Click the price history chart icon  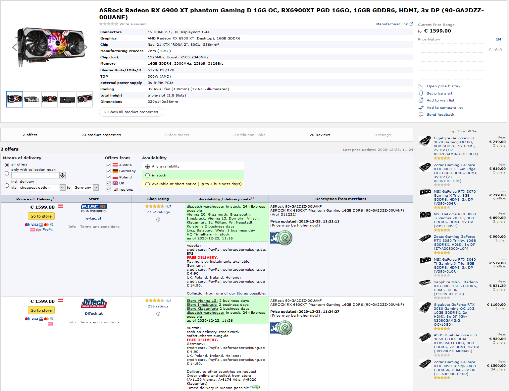click(421, 86)
